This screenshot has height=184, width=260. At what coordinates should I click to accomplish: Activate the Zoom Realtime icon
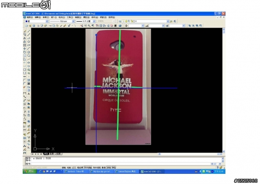[85, 26]
